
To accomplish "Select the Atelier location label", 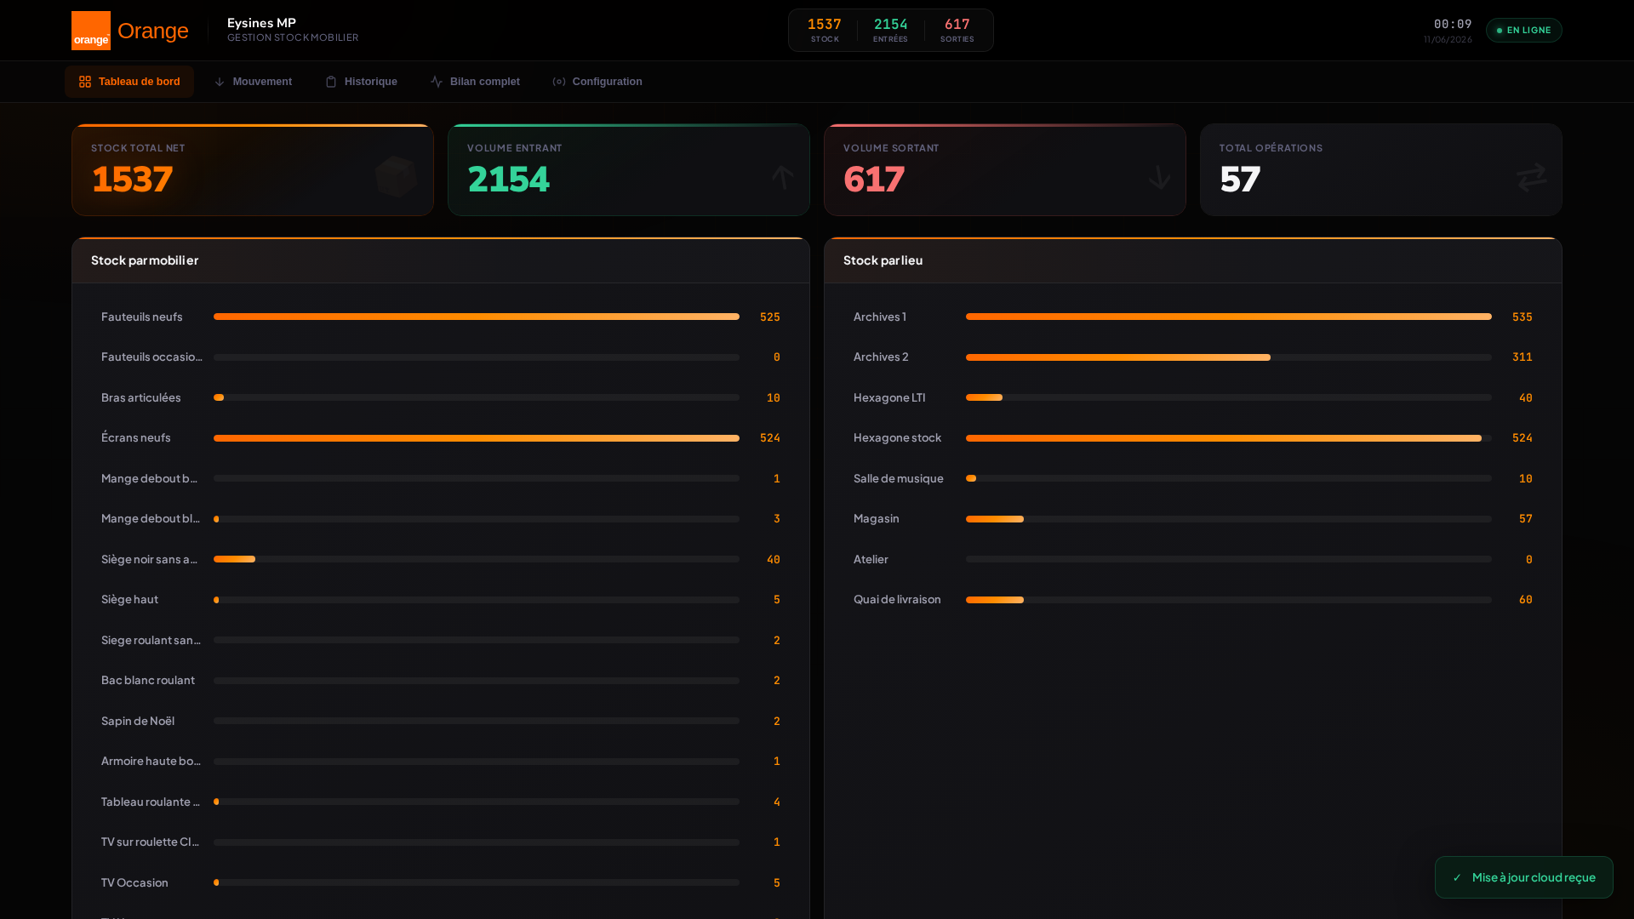I will click(871, 559).
